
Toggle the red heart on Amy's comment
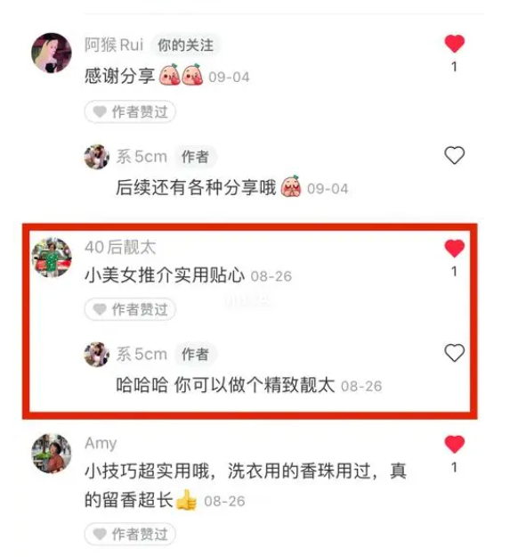coord(454,444)
